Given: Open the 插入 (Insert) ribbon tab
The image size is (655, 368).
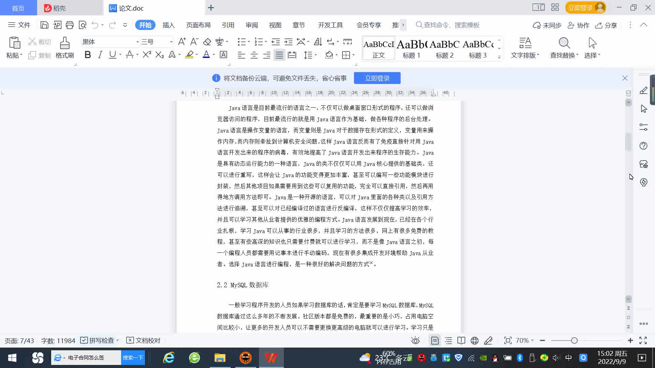Looking at the screenshot, I should coord(169,25).
